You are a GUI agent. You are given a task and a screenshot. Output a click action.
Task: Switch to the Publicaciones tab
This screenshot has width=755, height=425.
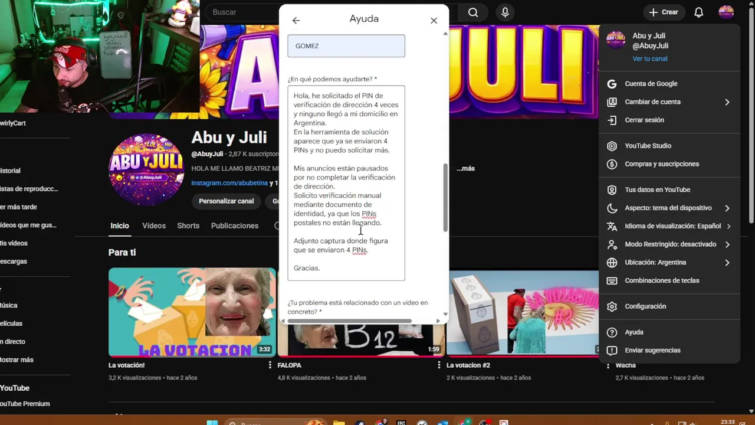tap(235, 226)
